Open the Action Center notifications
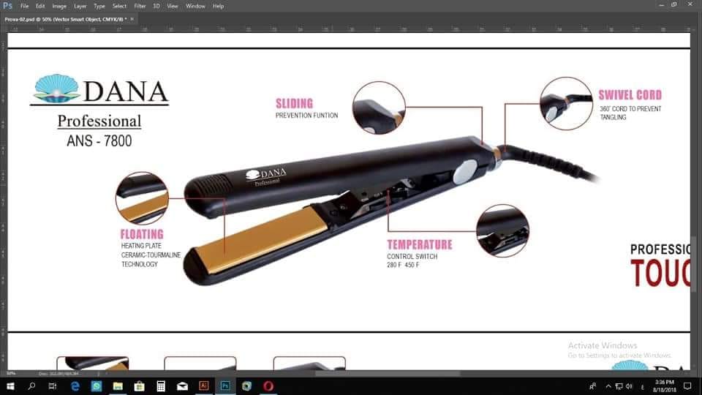This screenshot has width=702, height=395. coord(687,386)
